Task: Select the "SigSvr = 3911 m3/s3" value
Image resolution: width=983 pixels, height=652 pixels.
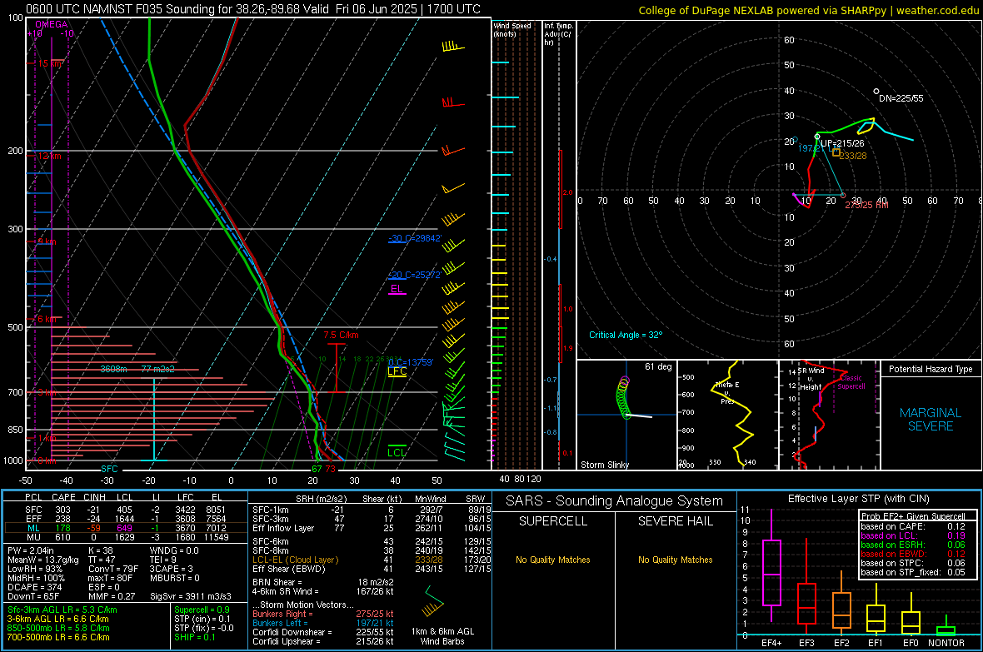Action: (x=191, y=596)
